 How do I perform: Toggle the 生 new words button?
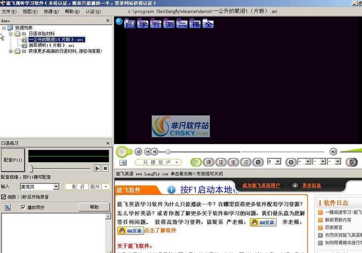click(233, 162)
